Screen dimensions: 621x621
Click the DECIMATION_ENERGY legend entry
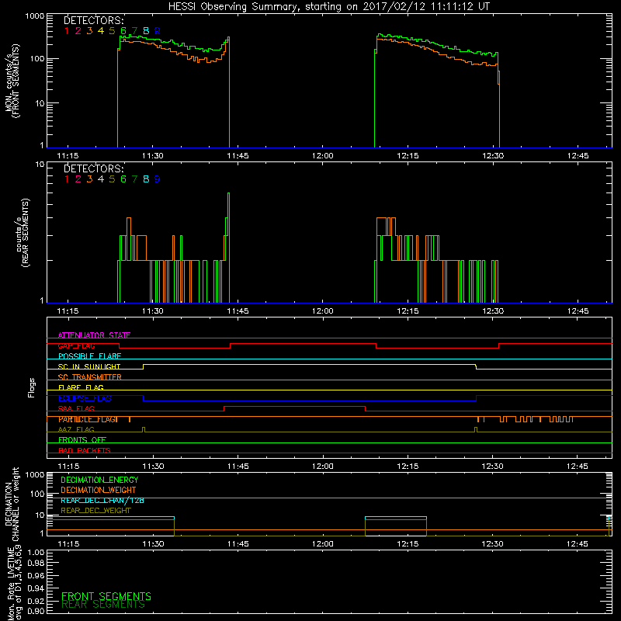pos(99,480)
